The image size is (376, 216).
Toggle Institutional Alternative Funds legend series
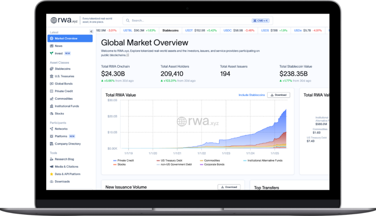coord(263,160)
